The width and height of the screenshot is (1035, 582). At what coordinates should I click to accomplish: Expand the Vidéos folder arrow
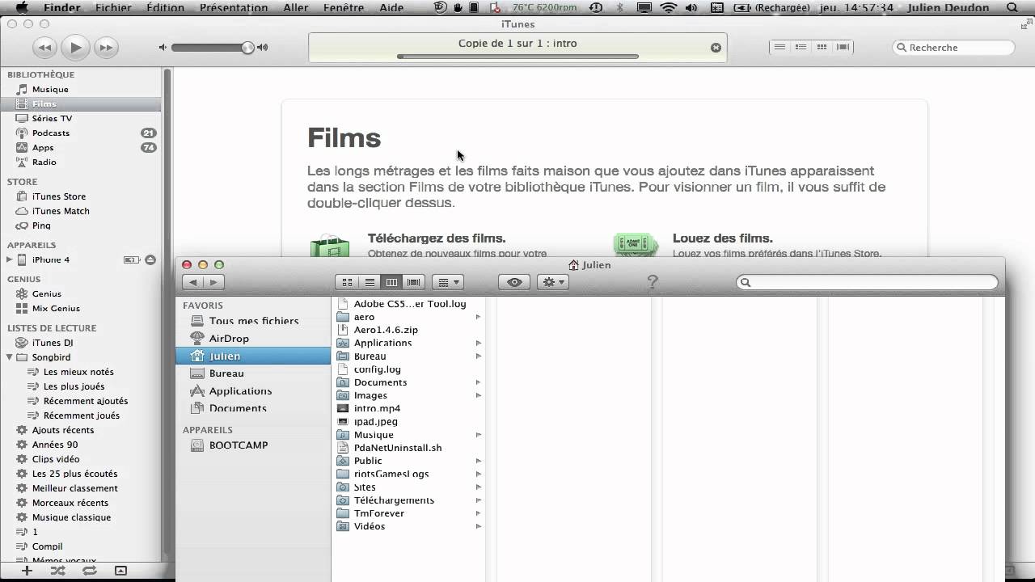pos(478,526)
